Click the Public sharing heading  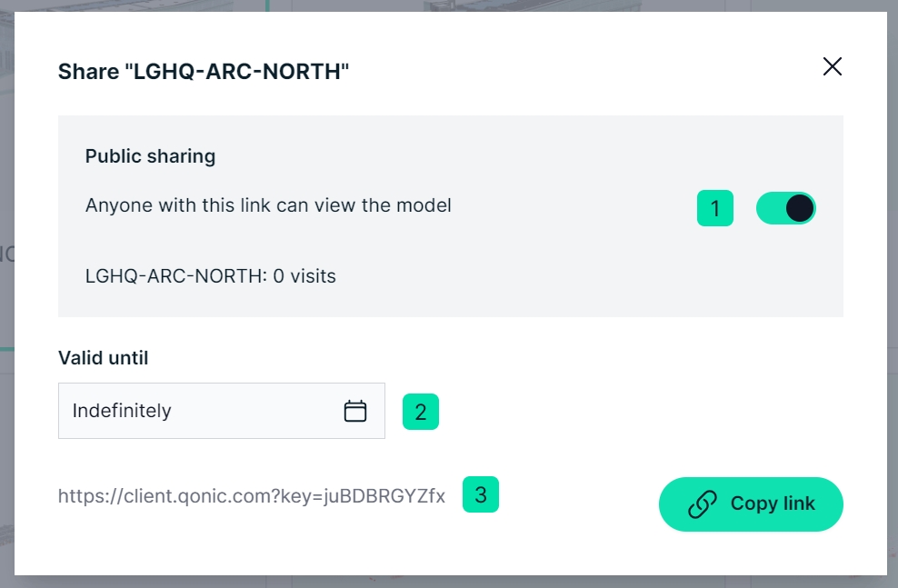(150, 156)
